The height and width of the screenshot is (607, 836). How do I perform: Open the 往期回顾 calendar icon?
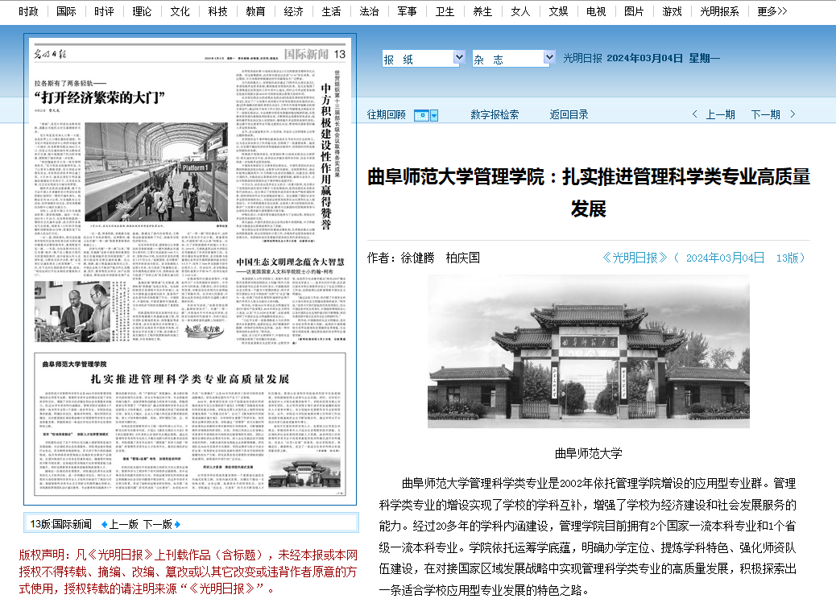tap(425, 115)
